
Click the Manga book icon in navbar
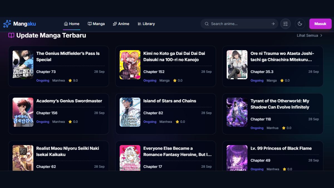pos(90,24)
